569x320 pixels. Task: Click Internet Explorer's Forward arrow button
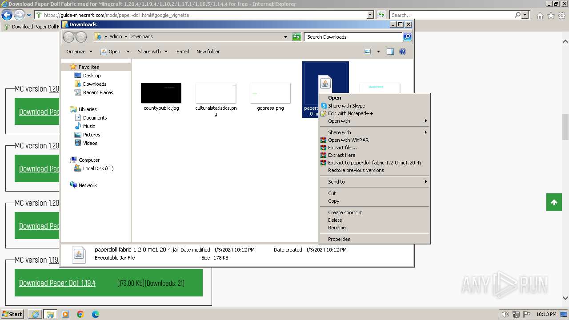point(19,15)
